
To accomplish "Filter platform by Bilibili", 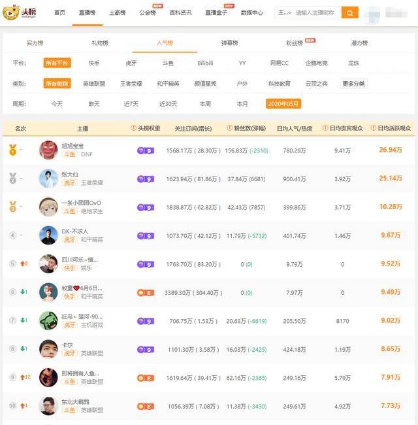I will point(205,63).
